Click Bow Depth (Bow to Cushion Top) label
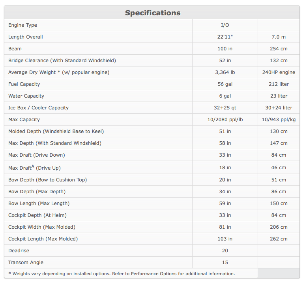305x285 pixels. pos(47,180)
